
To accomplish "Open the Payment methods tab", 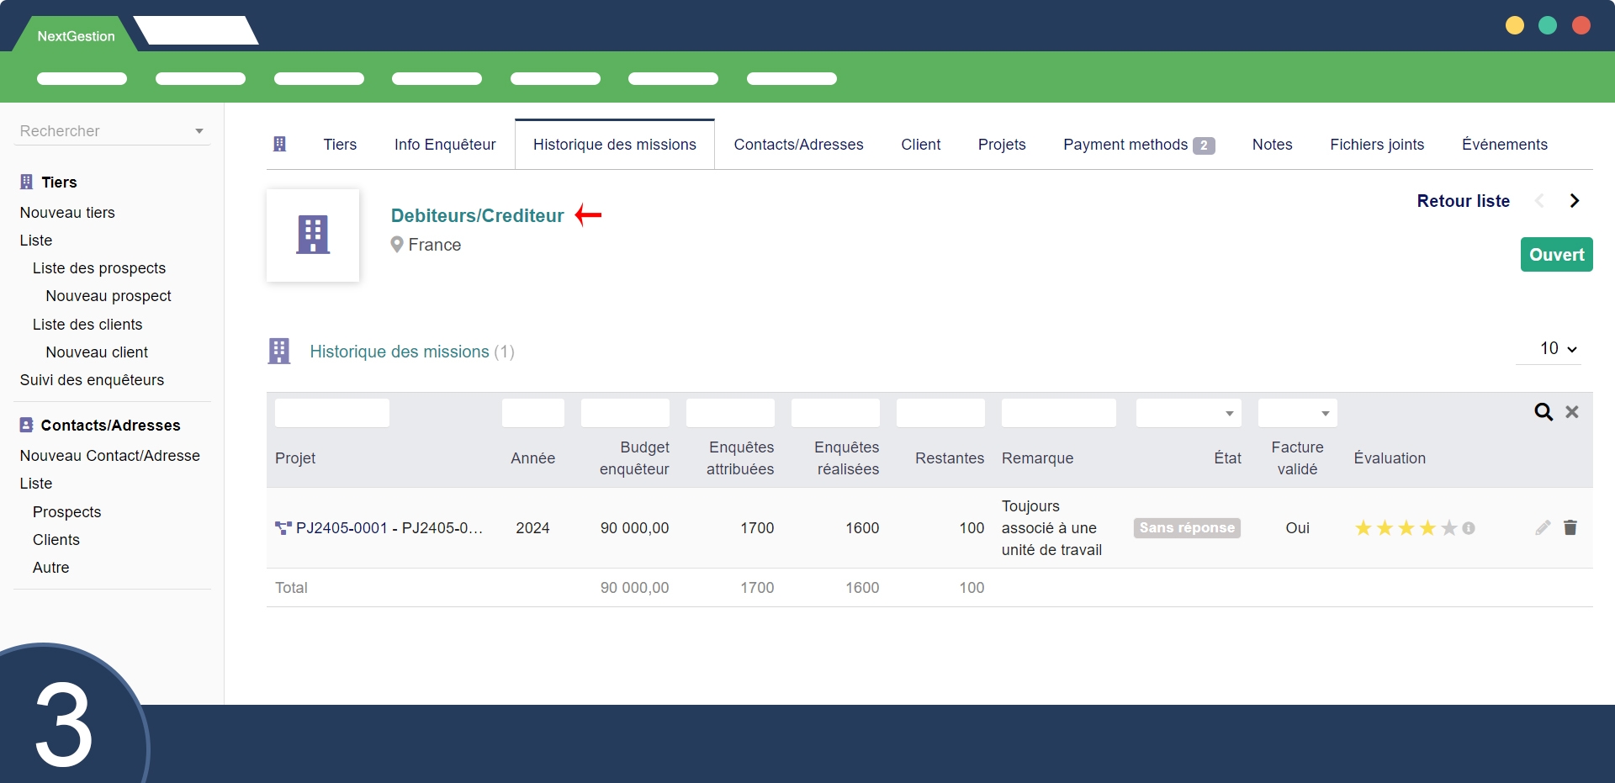I will click(x=1137, y=145).
